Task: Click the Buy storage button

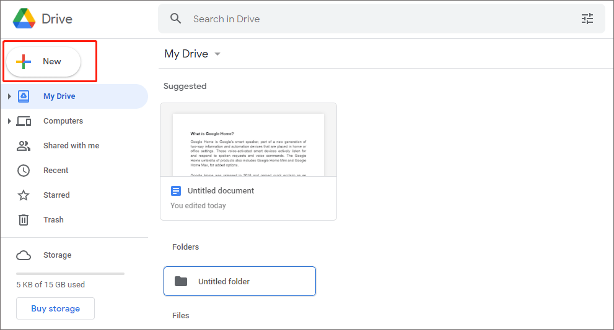Action: pyautogui.click(x=55, y=308)
